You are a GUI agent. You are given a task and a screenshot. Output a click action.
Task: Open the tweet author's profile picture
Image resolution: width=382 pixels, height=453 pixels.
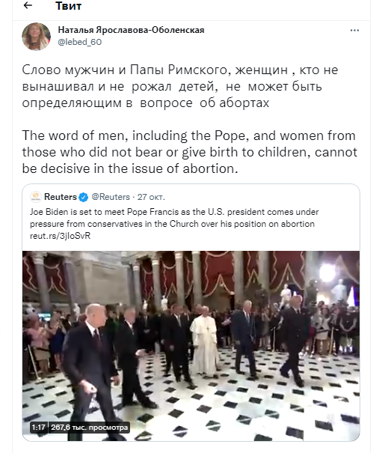36,37
